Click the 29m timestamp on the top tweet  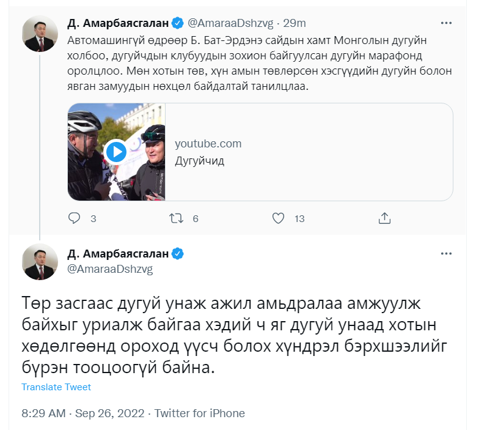(x=295, y=23)
